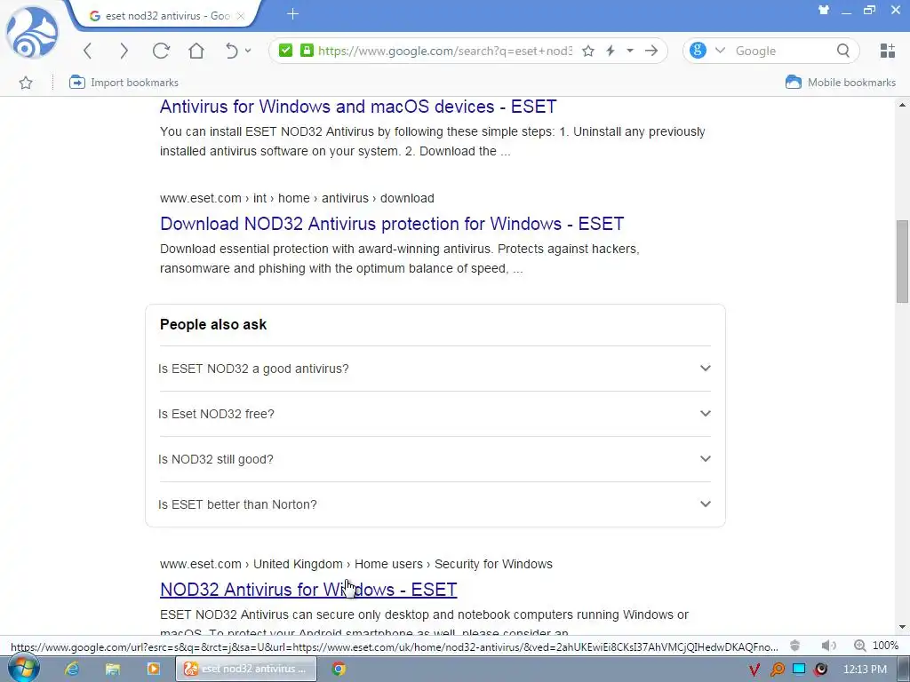
Task: Open the media player taskbar icon
Action: coord(153,669)
